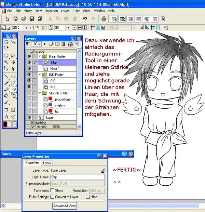Collapse the Haar Raster folder
205x212 pixels.
(x=40, y=56)
